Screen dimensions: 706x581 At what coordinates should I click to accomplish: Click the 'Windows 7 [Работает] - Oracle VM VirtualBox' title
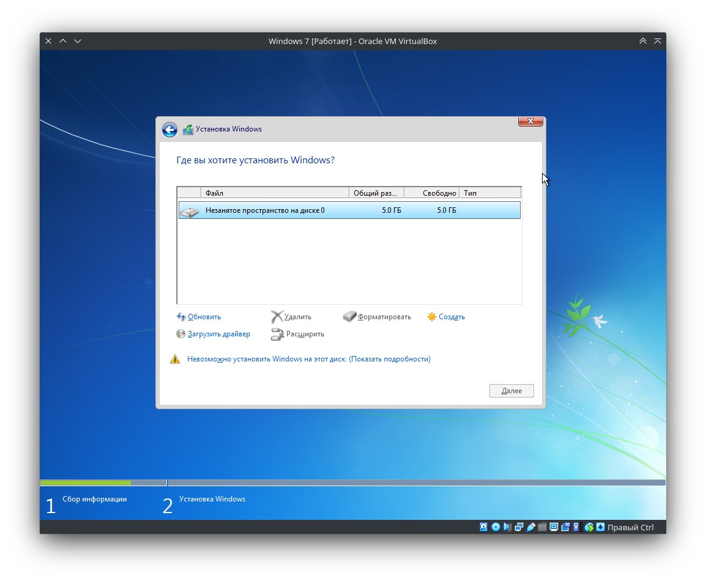(352, 41)
